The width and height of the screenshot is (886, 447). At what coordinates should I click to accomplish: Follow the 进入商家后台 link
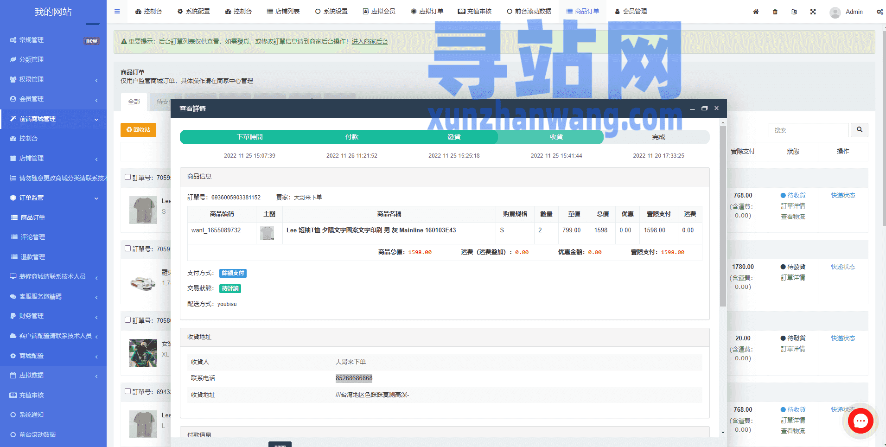pyautogui.click(x=370, y=41)
